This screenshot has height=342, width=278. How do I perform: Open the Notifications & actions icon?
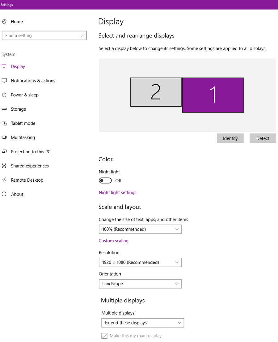[4, 81]
